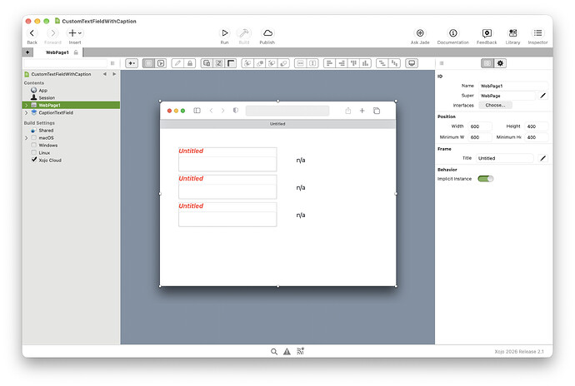The image size is (575, 386).
Task: Select the Inspector properties tab icon
Action: [487, 63]
